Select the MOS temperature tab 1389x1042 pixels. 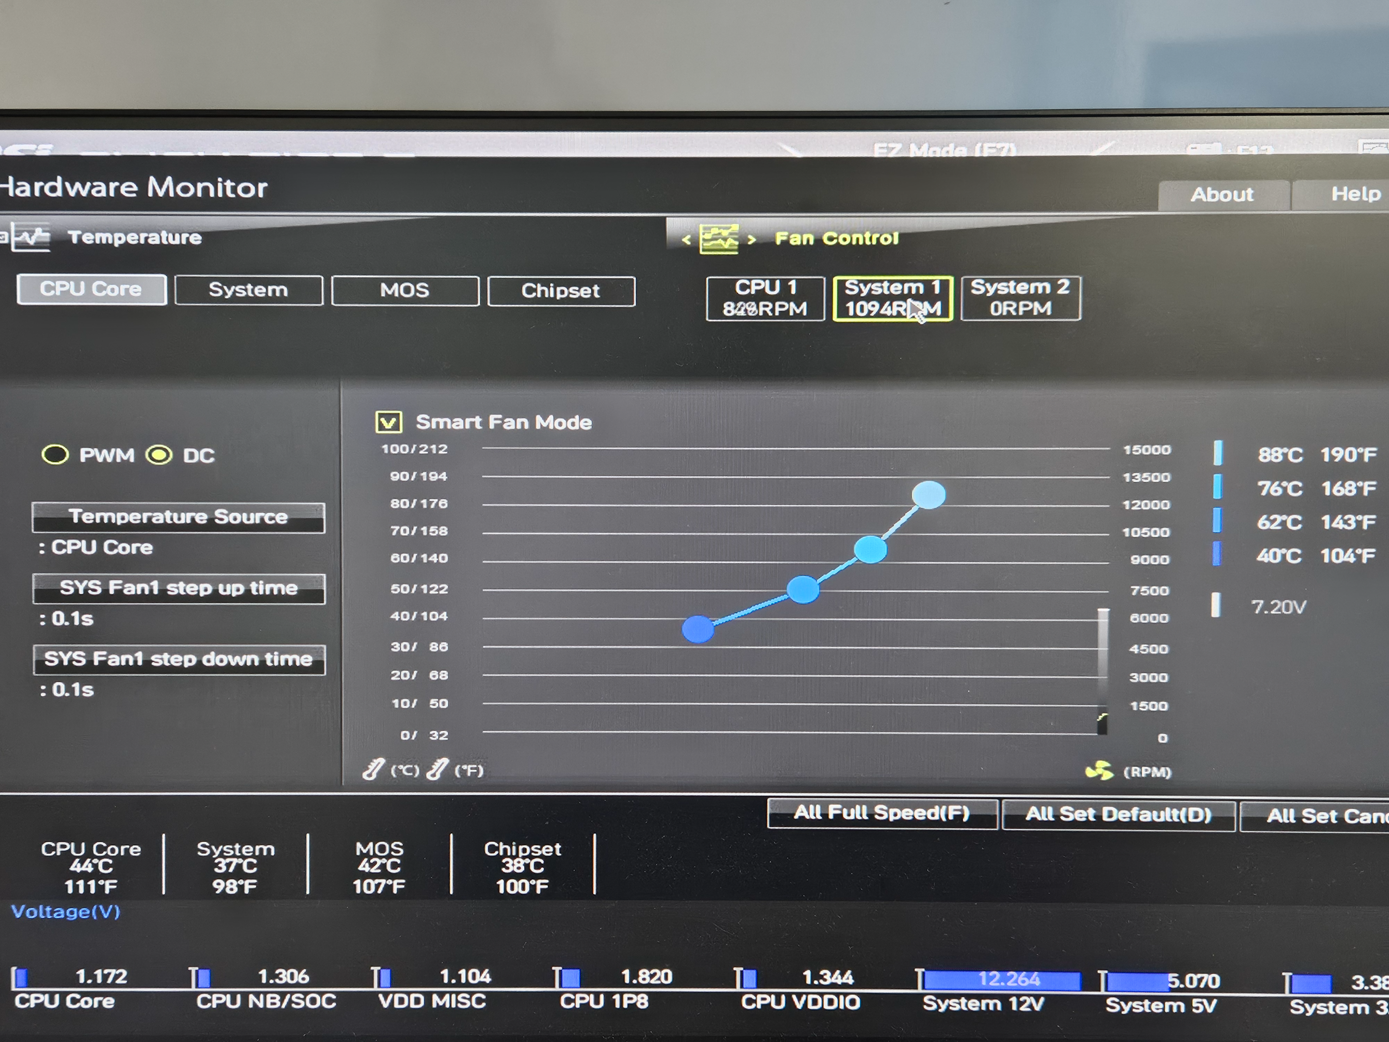[405, 291]
